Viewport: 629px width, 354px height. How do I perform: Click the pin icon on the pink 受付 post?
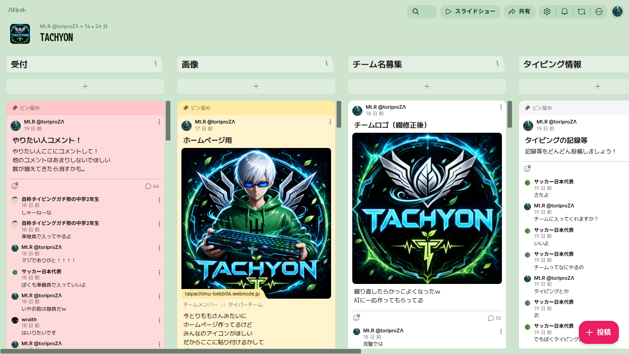(15, 108)
